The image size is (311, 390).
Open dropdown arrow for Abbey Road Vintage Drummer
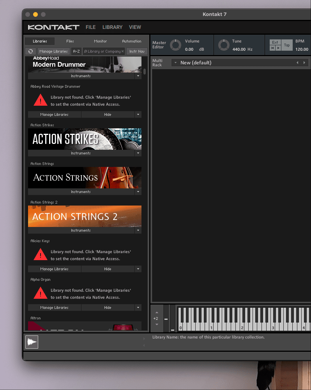[138, 114]
